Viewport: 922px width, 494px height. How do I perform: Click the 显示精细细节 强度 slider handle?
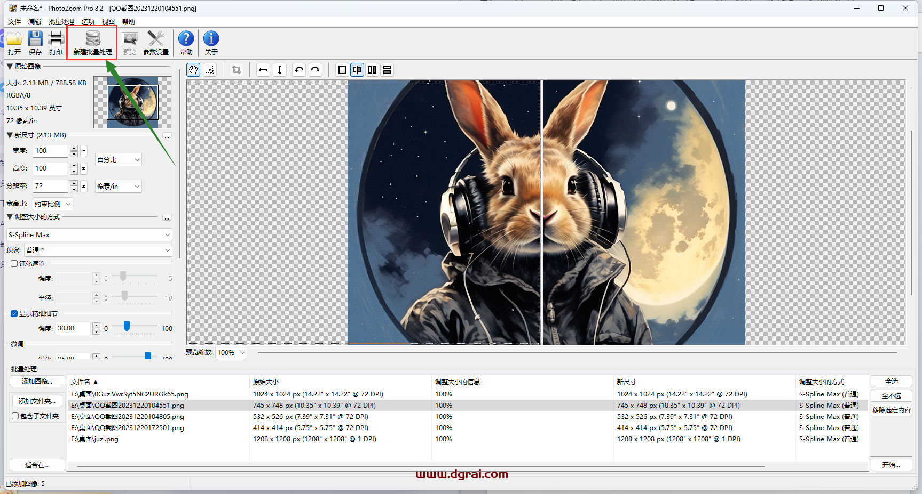(x=127, y=326)
